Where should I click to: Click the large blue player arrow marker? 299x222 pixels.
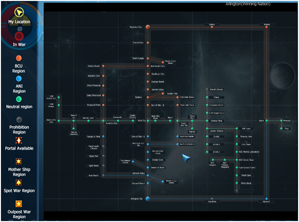186,158
